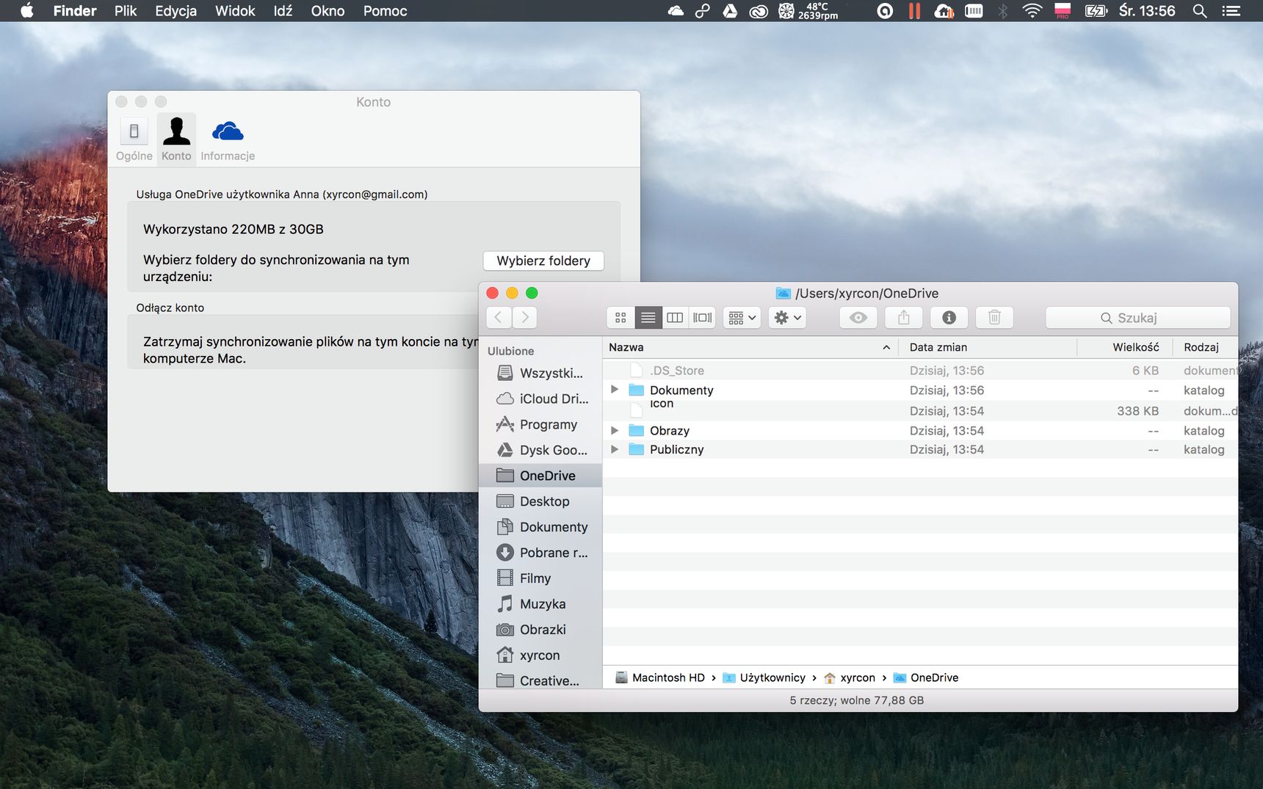This screenshot has width=1263, height=789.
Task: Click the Get Info toolbar icon
Action: click(x=949, y=318)
